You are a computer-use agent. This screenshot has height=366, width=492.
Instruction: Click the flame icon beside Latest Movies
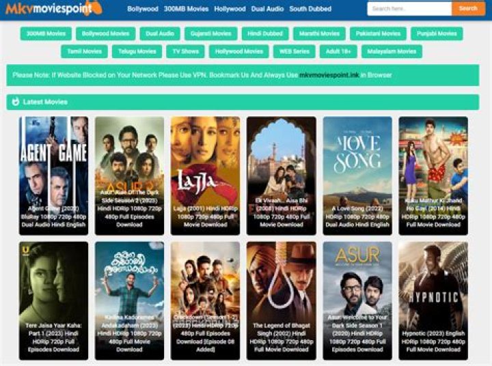tap(15, 102)
